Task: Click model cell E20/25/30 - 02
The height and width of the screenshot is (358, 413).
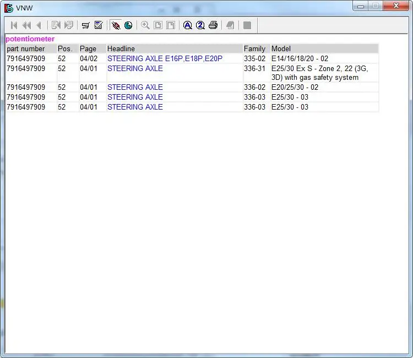Action: pyautogui.click(x=295, y=87)
